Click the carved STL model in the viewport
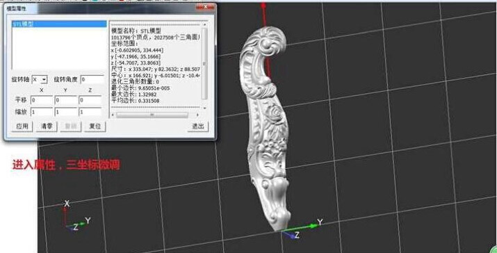497x253 pixels. [x=266, y=126]
